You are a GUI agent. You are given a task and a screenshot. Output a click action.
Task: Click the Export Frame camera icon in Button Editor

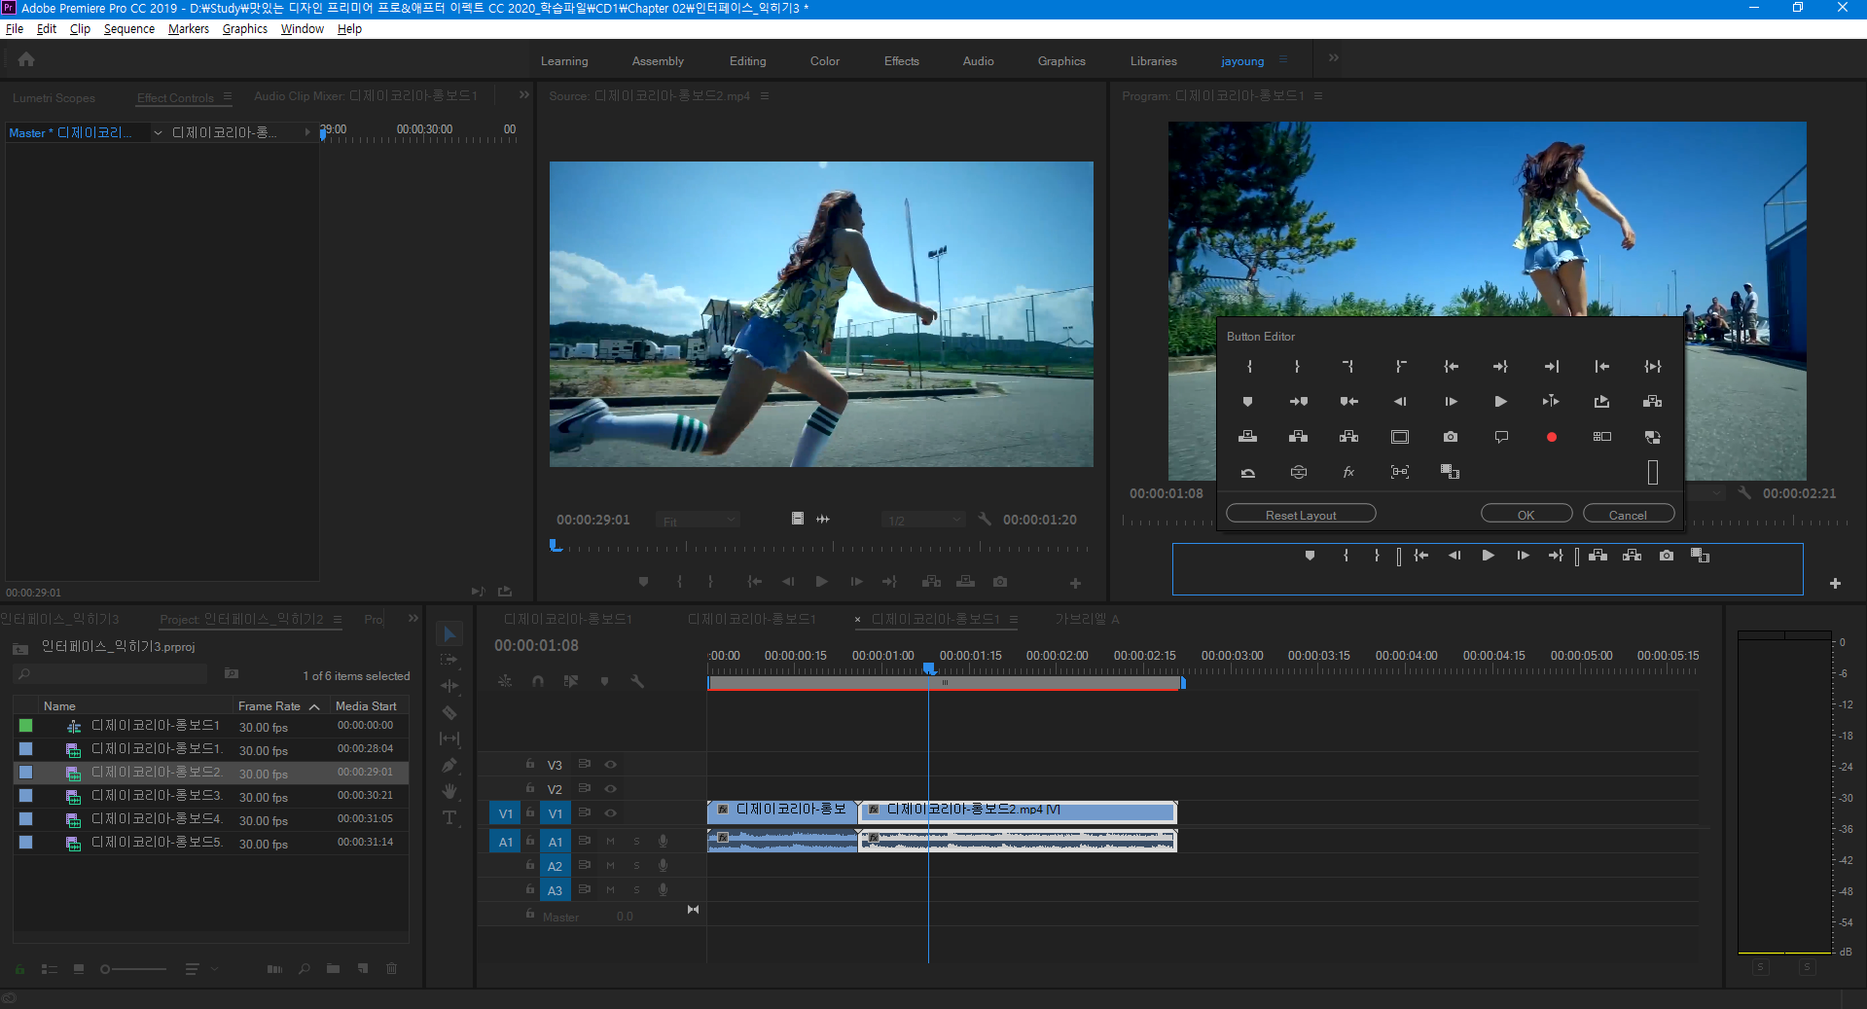(1450, 437)
